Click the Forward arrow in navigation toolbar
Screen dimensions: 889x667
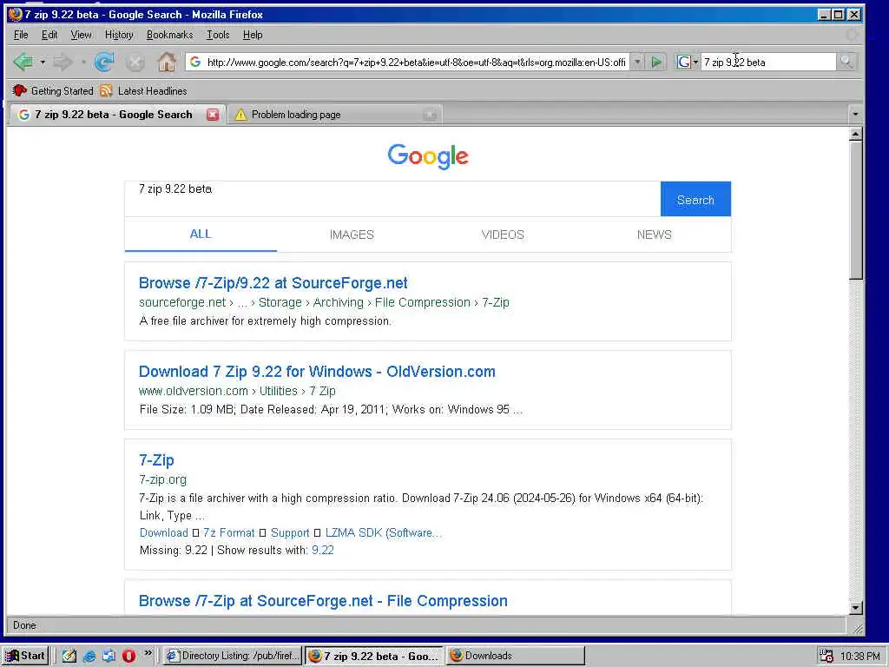coord(63,62)
